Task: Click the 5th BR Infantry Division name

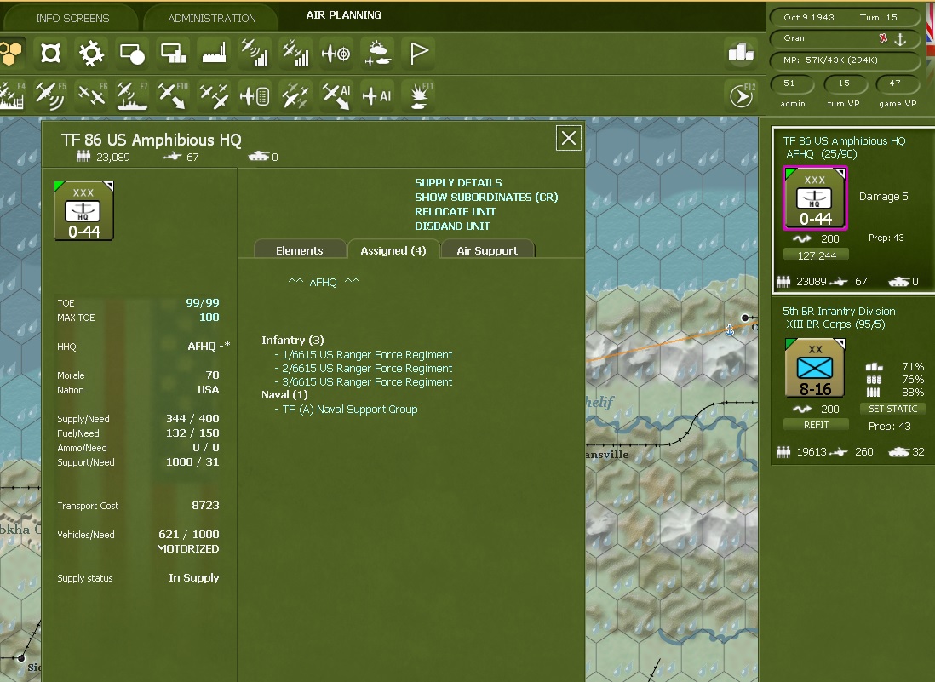Action: [x=839, y=311]
